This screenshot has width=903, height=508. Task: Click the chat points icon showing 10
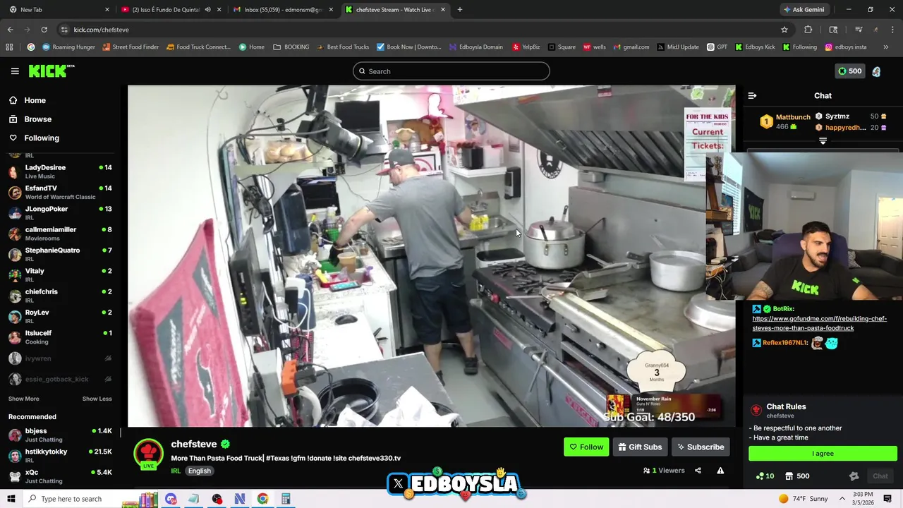[x=765, y=476]
